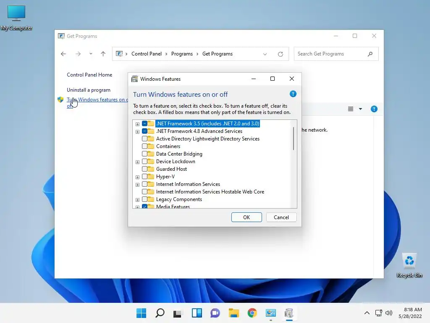Enable Active Directory Lightweight Directory Services
Image resolution: width=430 pixels, height=323 pixels.
point(144,139)
